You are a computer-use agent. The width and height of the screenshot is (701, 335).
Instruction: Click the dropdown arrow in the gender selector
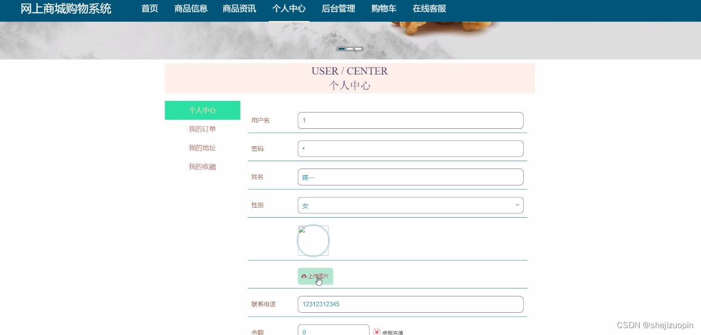517,205
